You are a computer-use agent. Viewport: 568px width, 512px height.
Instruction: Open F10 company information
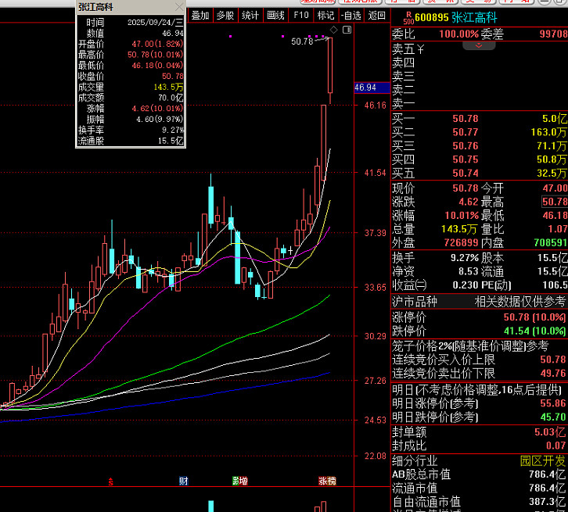click(300, 15)
